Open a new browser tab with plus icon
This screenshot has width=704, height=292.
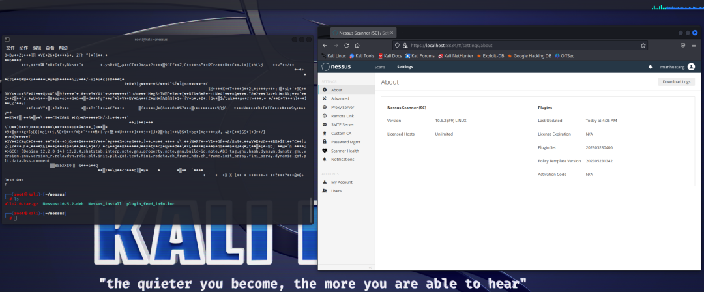(403, 33)
